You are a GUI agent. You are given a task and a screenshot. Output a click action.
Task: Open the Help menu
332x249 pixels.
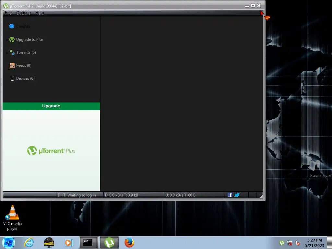pyautogui.click(x=39, y=13)
